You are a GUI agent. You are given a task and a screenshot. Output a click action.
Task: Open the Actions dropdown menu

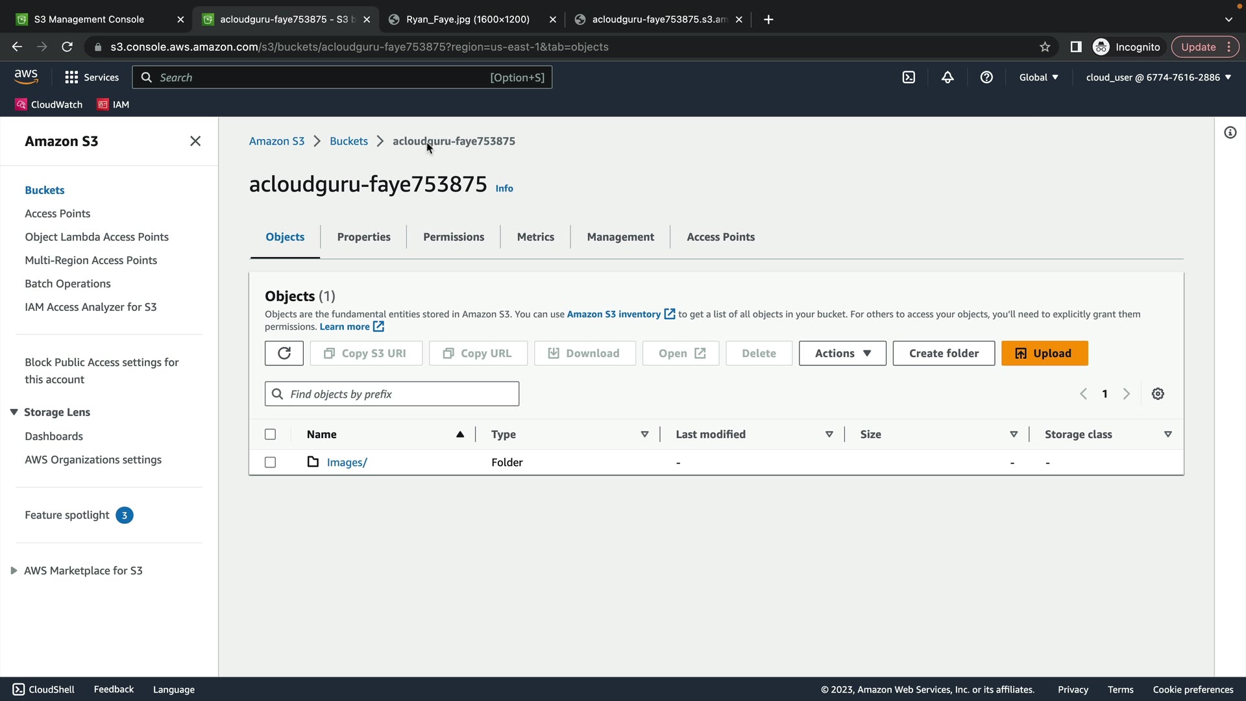[842, 353]
